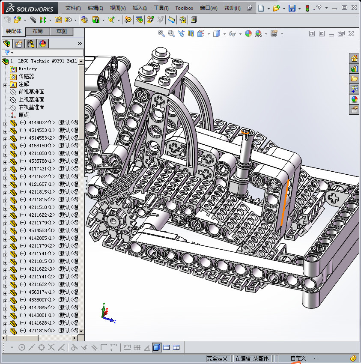Open the SolidWorks Resources home icon

354,59
